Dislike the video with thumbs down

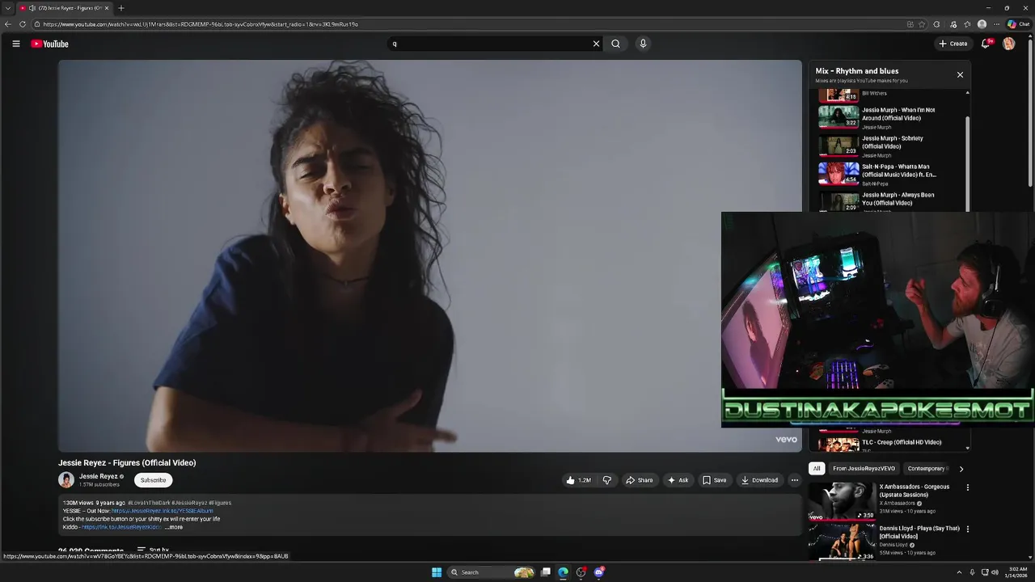tap(606, 480)
